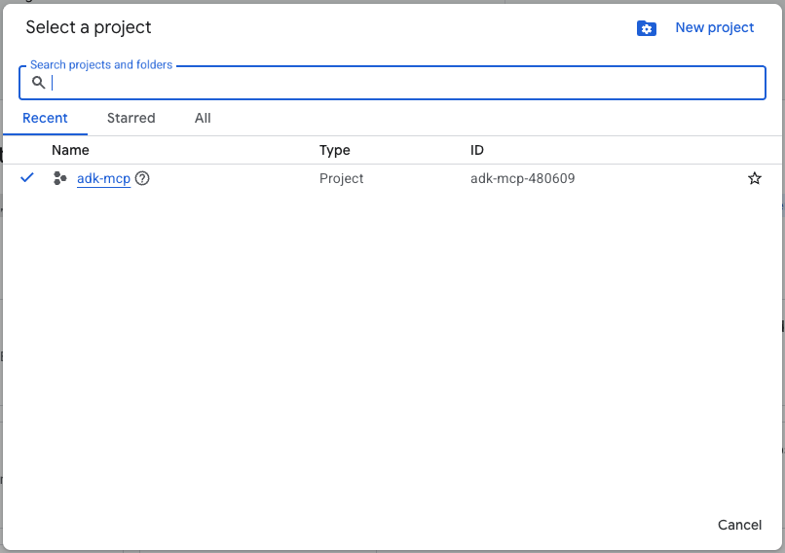Show the All projects tab

pyautogui.click(x=203, y=118)
